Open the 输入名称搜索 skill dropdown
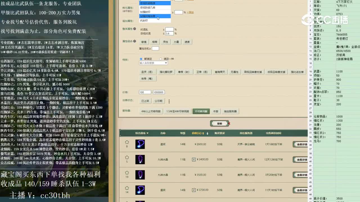This screenshot has width=360, height=202. coord(154,63)
